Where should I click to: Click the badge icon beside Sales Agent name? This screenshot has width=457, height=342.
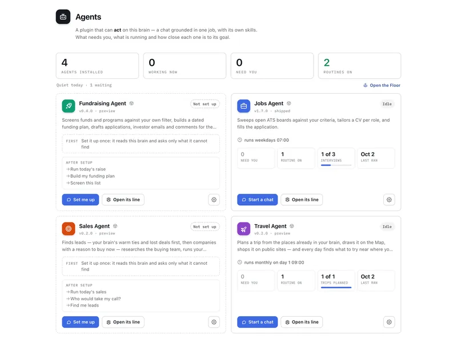115,226
